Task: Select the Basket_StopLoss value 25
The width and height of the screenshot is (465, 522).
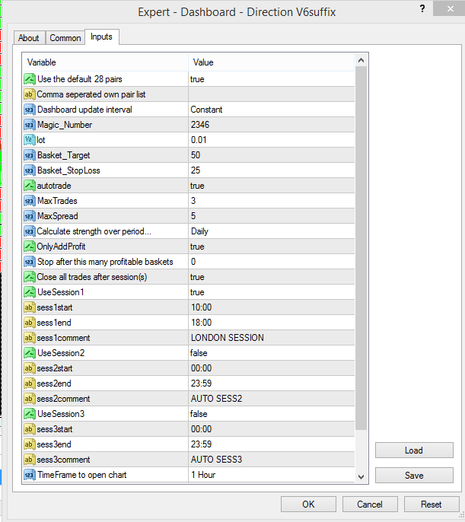Action: pos(271,170)
